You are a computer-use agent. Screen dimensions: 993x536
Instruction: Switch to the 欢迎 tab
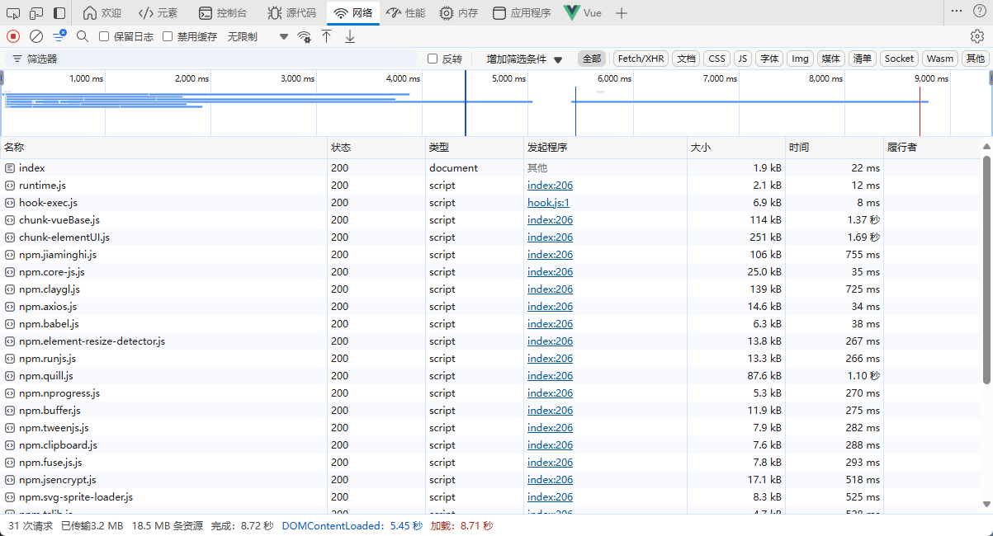pos(102,13)
